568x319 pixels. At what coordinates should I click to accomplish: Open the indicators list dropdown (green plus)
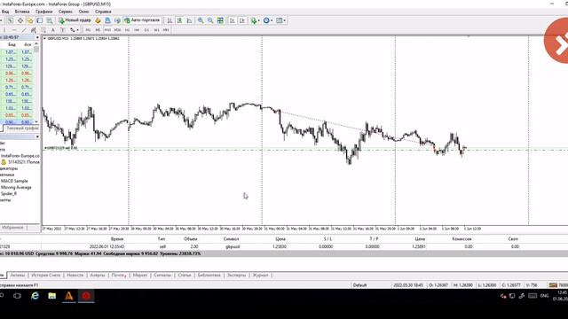tap(255, 20)
